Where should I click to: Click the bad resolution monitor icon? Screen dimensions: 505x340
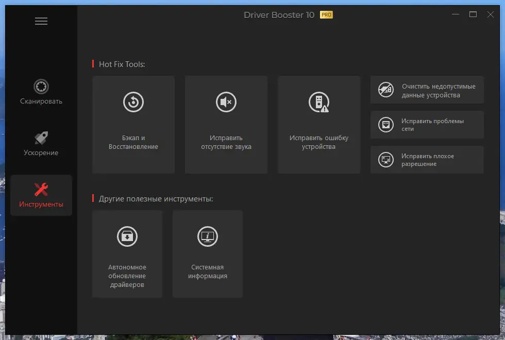click(x=386, y=160)
